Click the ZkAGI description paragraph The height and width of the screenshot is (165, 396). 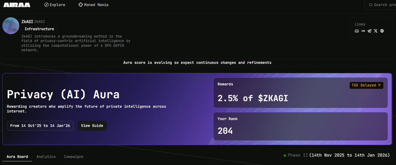click(76, 43)
